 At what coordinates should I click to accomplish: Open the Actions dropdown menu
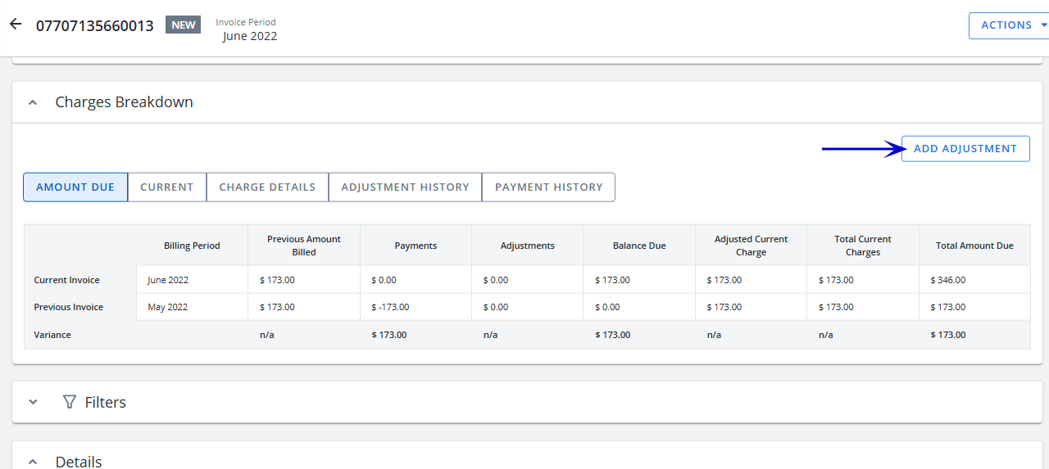[x=1009, y=25]
